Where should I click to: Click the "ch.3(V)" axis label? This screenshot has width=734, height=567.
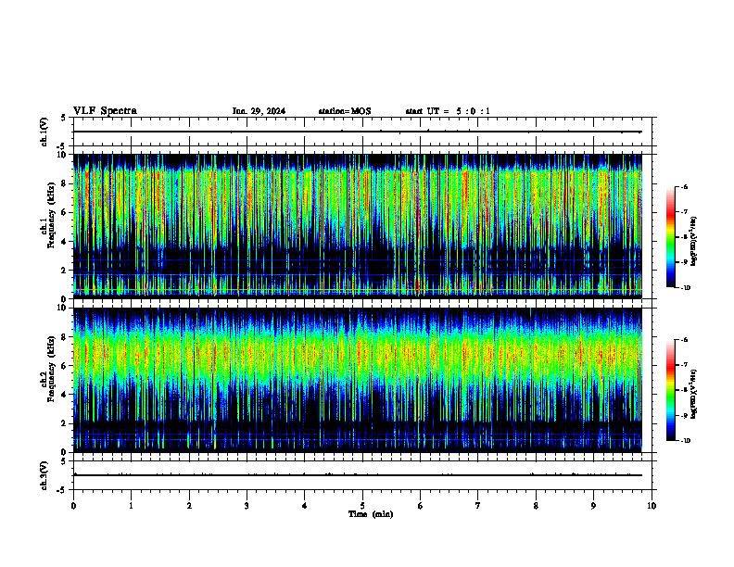44,476
